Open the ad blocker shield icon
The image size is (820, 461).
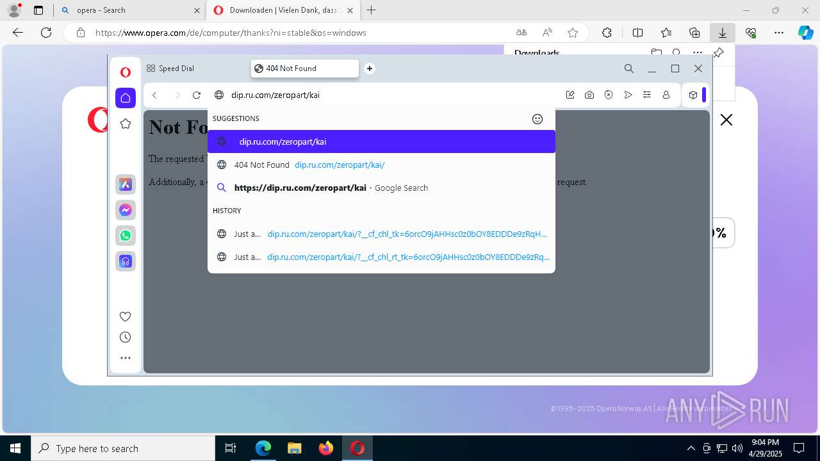click(x=609, y=95)
